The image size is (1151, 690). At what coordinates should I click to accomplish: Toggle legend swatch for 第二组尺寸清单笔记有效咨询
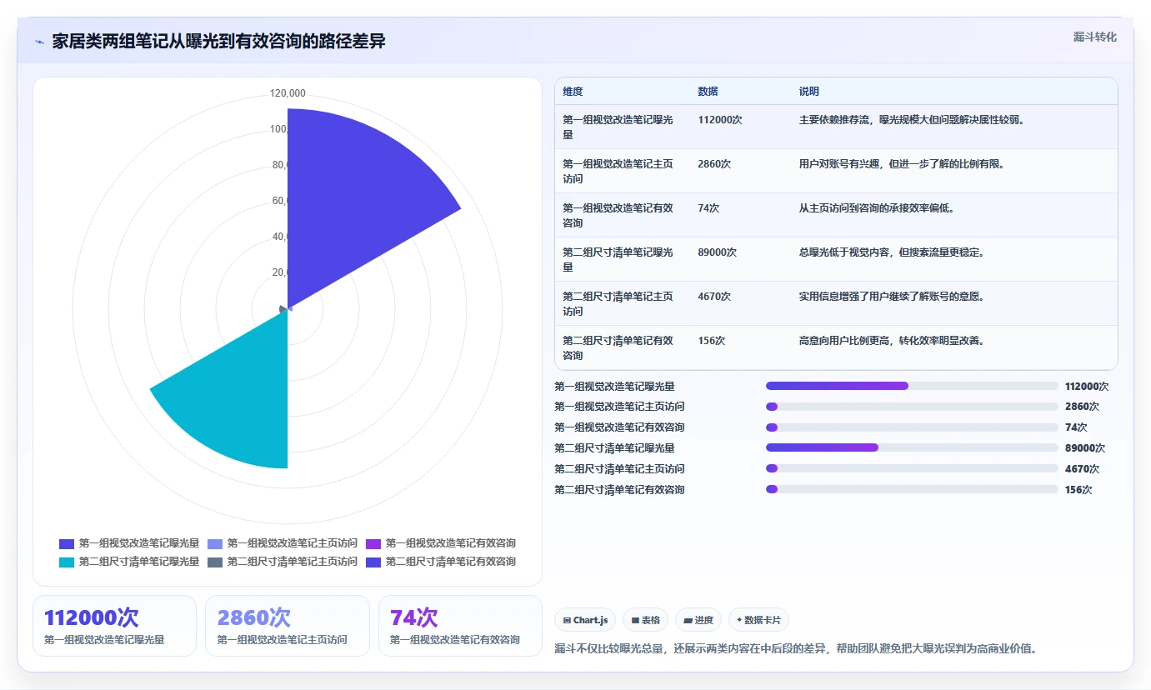(373, 562)
